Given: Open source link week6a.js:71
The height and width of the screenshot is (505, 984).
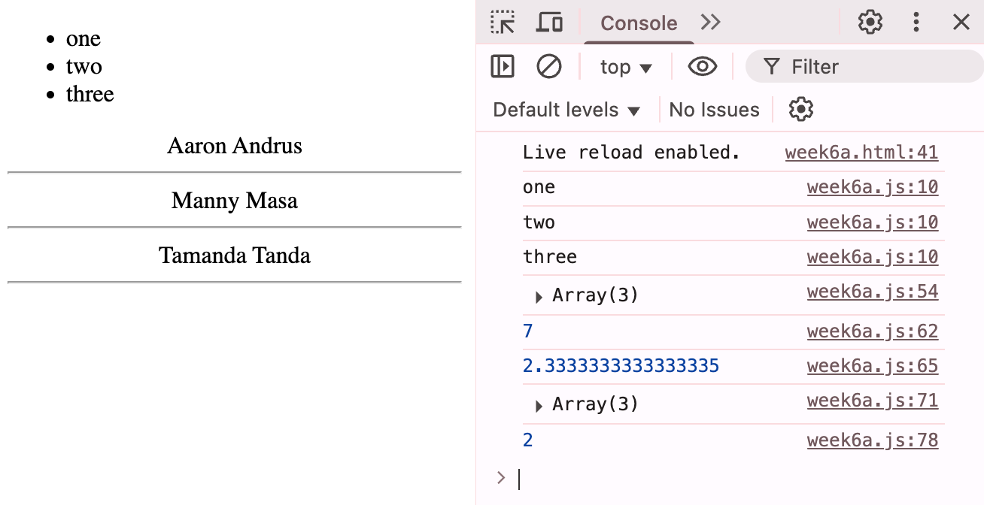Looking at the screenshot, I should tap(873, 401).
